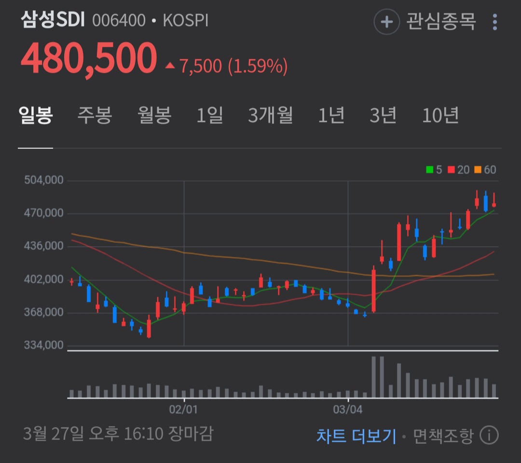Show the 3개월 three-month chart
Viewport: 521px width, 463px height.
(x=271, y=116)
